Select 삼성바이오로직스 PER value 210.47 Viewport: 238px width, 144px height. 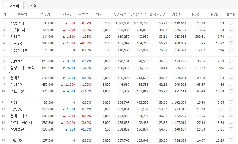(x=200, y=68)
